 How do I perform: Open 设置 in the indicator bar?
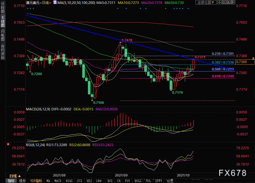[x=170, y=181]
